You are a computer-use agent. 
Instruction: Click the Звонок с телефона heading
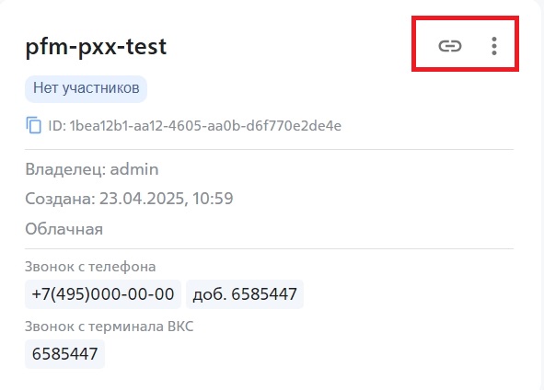click(90, 267)
